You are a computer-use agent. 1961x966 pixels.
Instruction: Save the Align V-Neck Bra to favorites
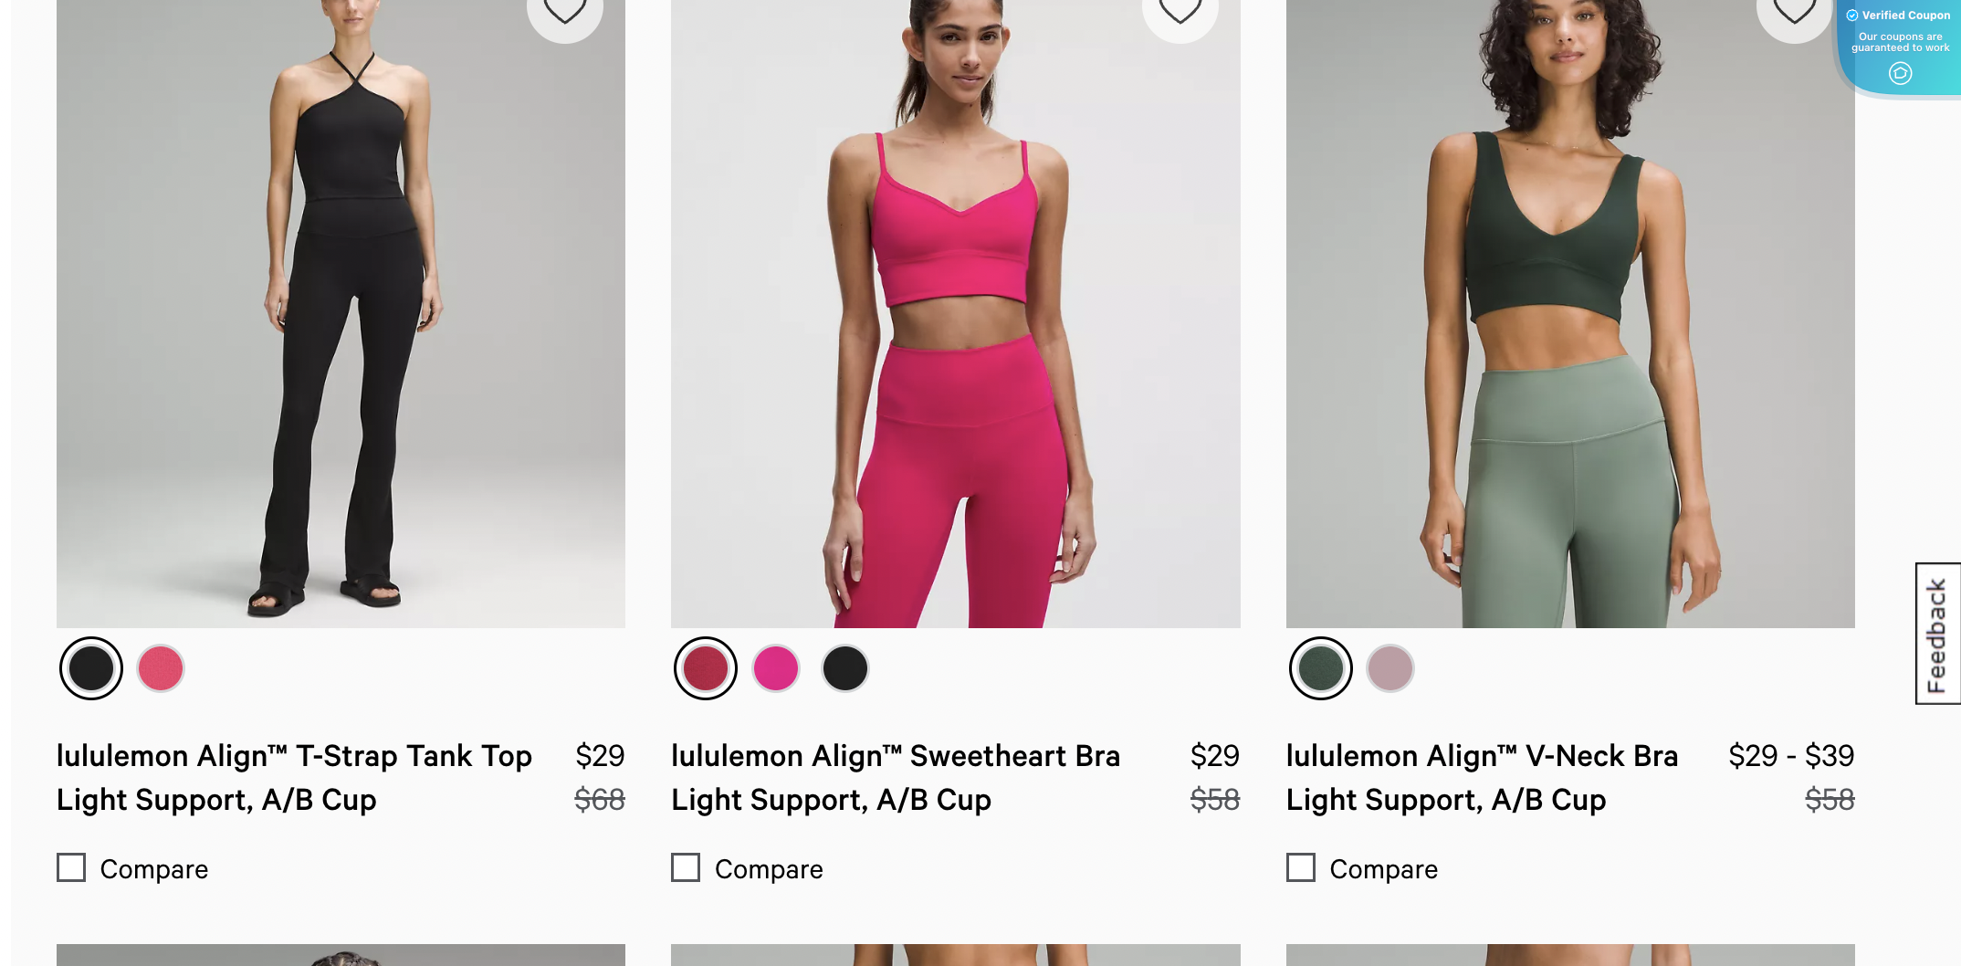tap(1795, 11)
